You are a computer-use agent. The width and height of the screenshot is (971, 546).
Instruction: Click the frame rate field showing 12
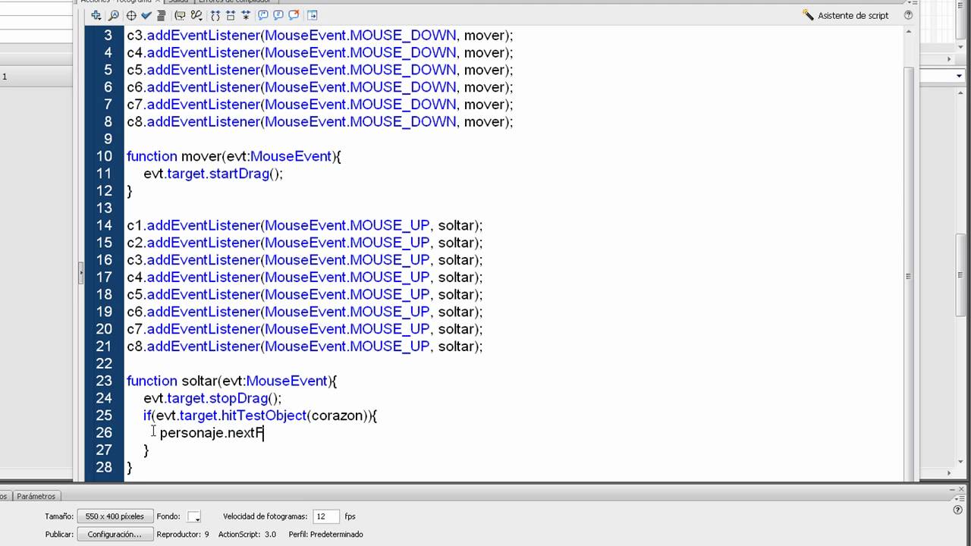(x=325, y=516)
